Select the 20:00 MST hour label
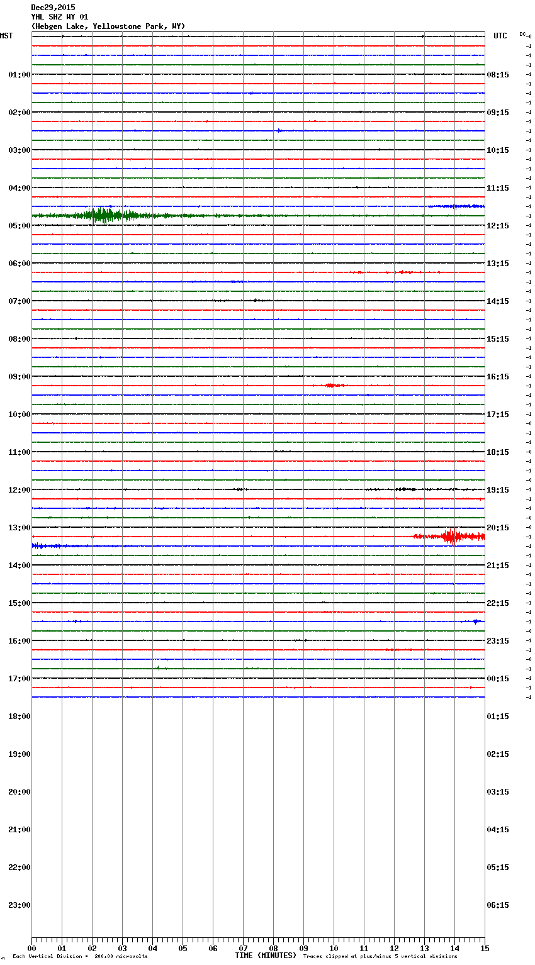The width and height of the screenshot is (535, 965). (20, 792)
